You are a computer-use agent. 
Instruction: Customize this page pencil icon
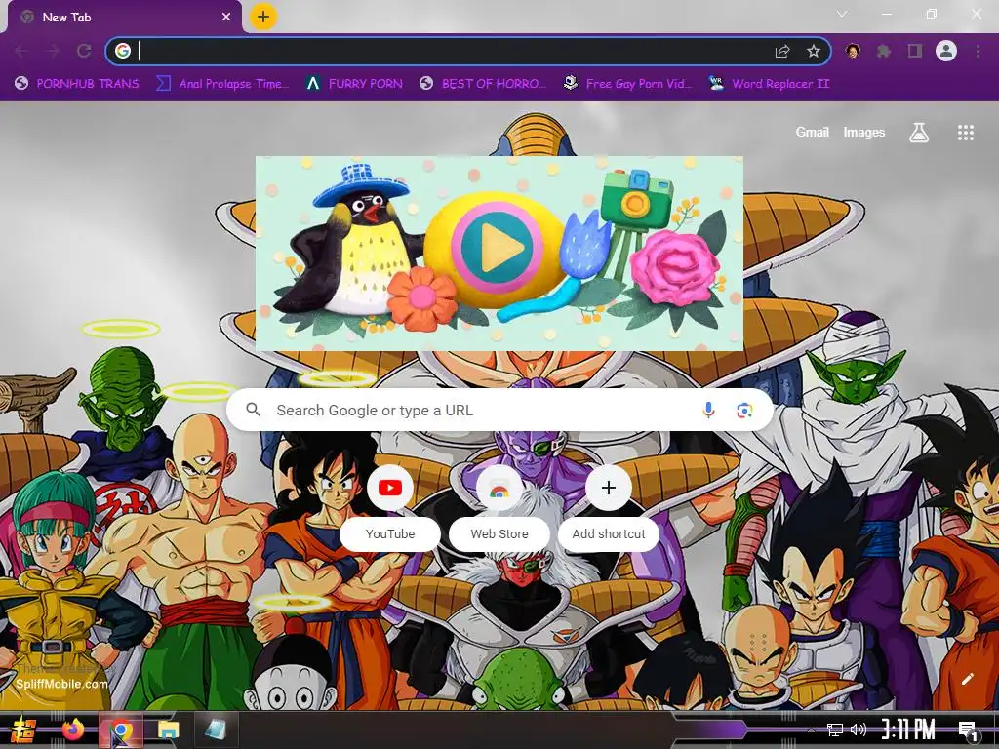[x=967, y=679]
